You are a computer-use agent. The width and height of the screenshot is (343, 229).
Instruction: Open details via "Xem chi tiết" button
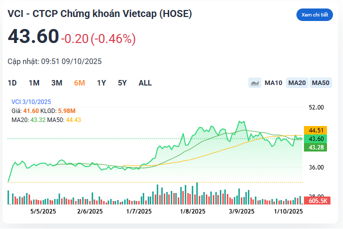[x=314, y=15]
